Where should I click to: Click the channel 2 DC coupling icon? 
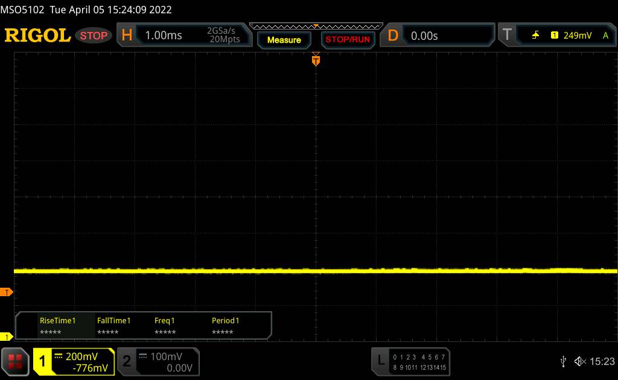click(x=143, y=356)
